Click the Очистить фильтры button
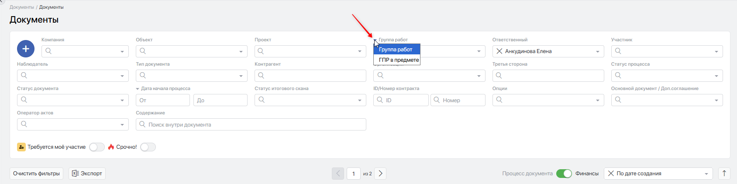Image resolution: width=737 pixels, height=184 pixels. (x=36, y=174)
